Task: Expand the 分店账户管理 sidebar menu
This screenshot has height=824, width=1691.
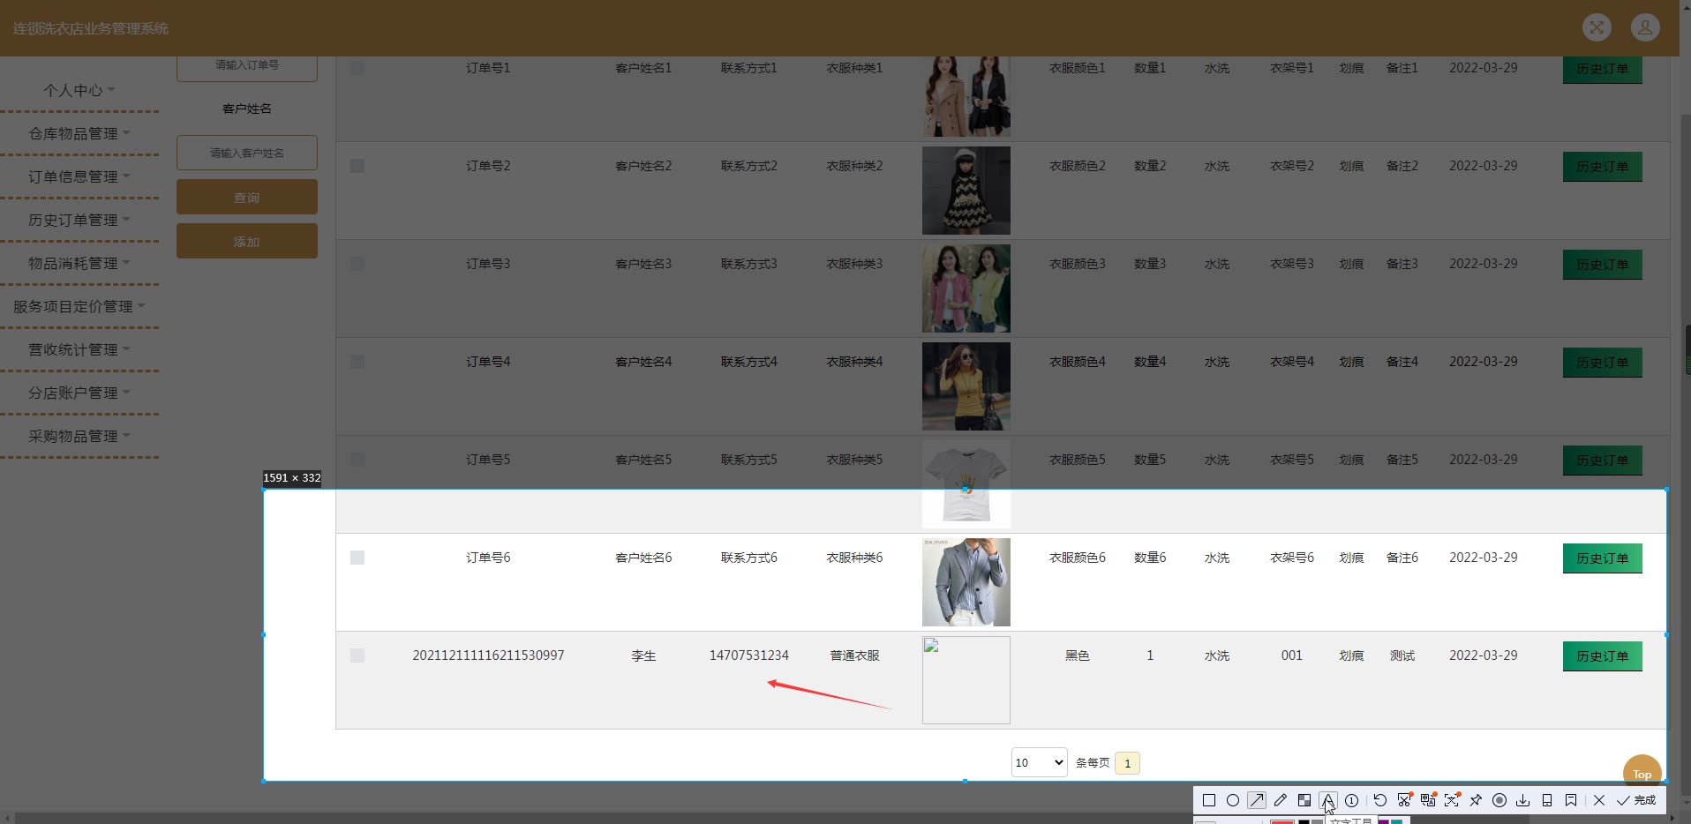Action: pyautogui.click(x=79, y=393)
